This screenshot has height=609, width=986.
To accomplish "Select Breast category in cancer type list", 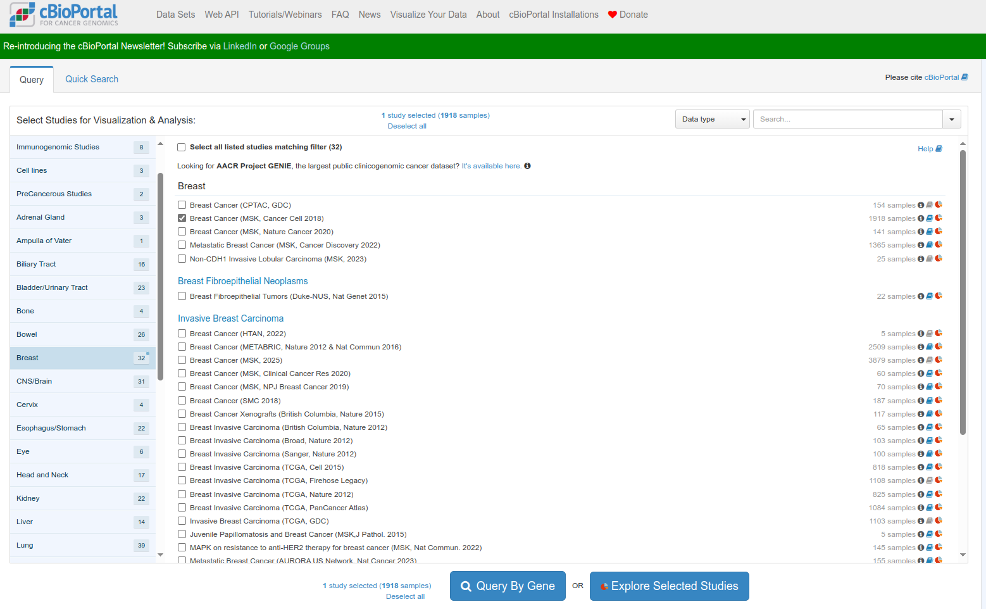I will [82, 358].
